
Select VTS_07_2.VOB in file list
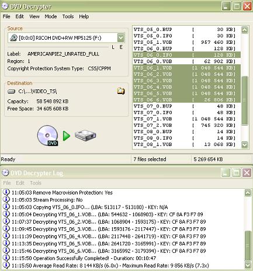pyautogui.click(x=186, y=125)
